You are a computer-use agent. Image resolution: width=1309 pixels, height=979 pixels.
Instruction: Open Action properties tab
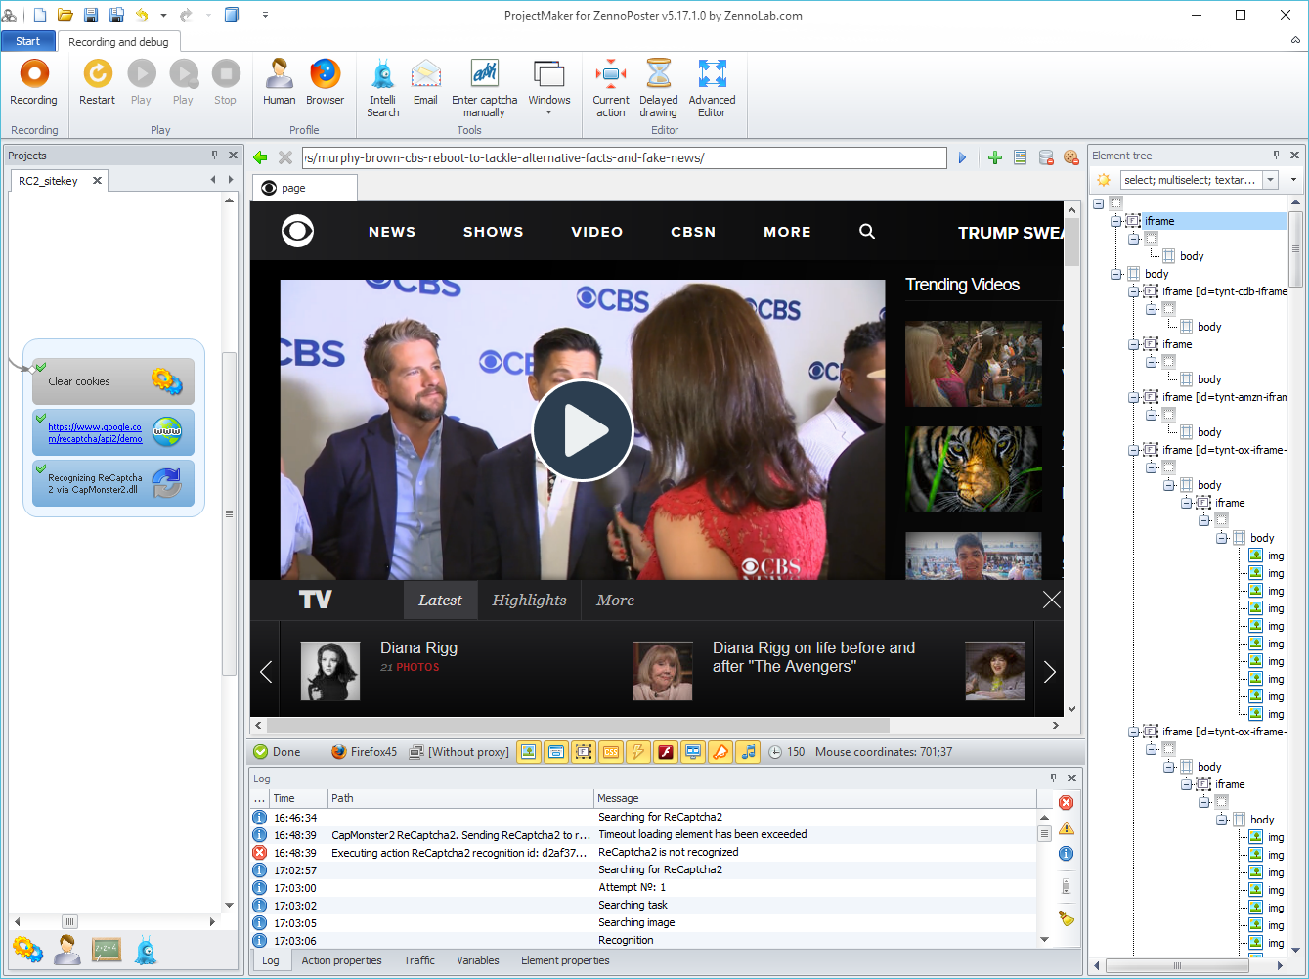(341, 960)
